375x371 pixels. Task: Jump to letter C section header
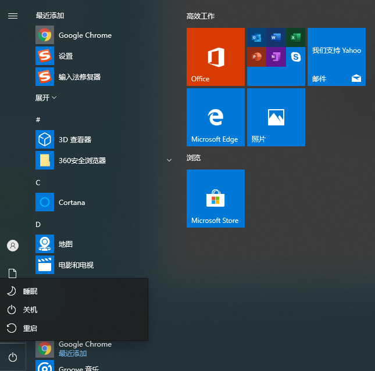click(x=38, y=183)
